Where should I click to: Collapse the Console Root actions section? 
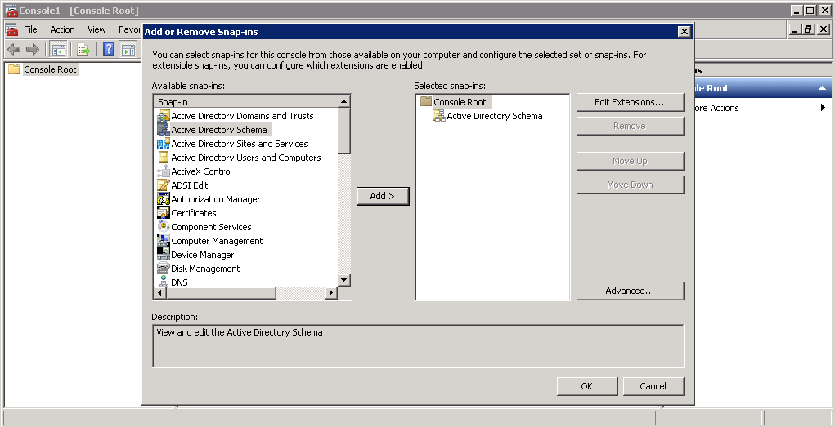(x=824, y=88)
